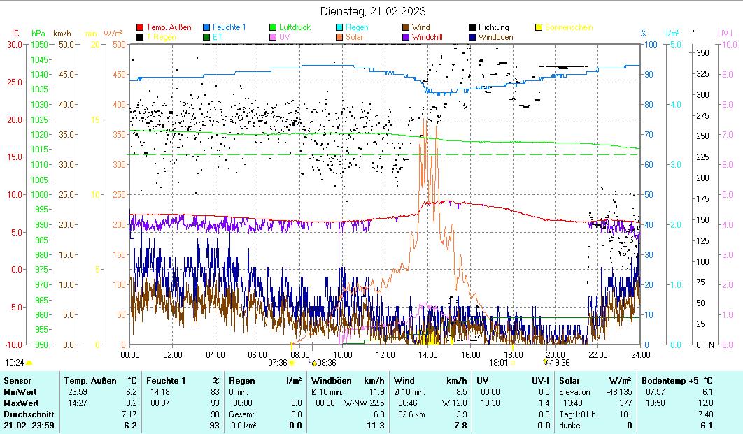The width and height of the screenshot is (743, 434).
Task: Click the 12:00 label on the time axis
Action: click(385, 354)
